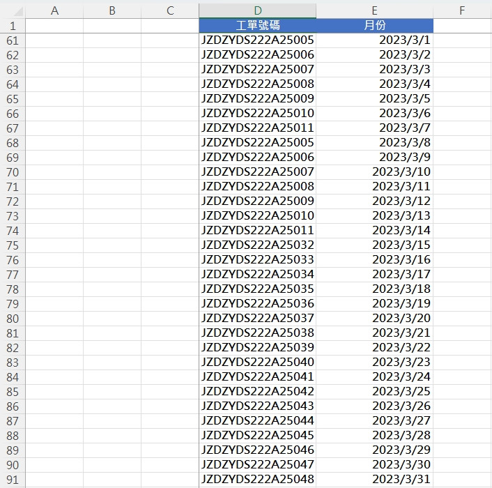Select cell with date 2023/3/11

coord(375,187)
